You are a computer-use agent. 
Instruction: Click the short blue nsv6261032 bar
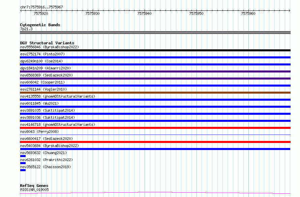tap(23, 163)
